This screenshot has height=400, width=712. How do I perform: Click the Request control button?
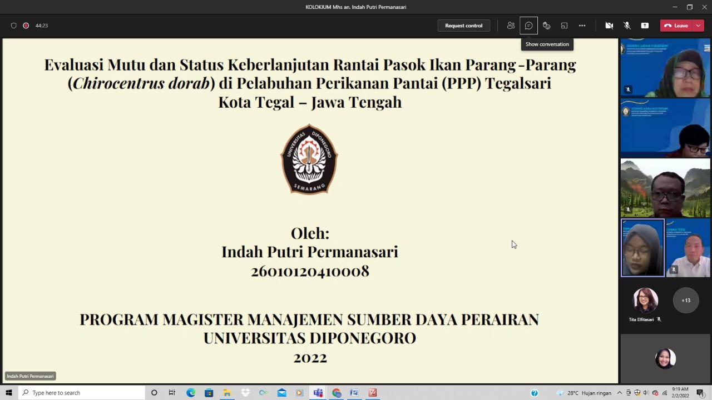[x=463, y=26]
